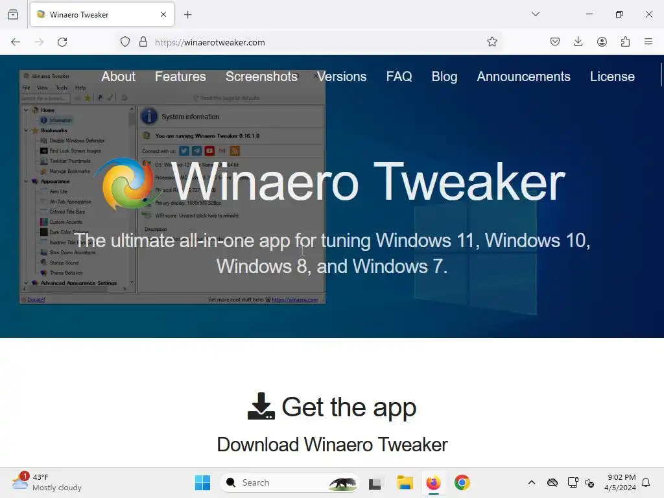Screen dimensions: 664x498
Task: Show hidden system tray icons
Action: tap(532, 482)
